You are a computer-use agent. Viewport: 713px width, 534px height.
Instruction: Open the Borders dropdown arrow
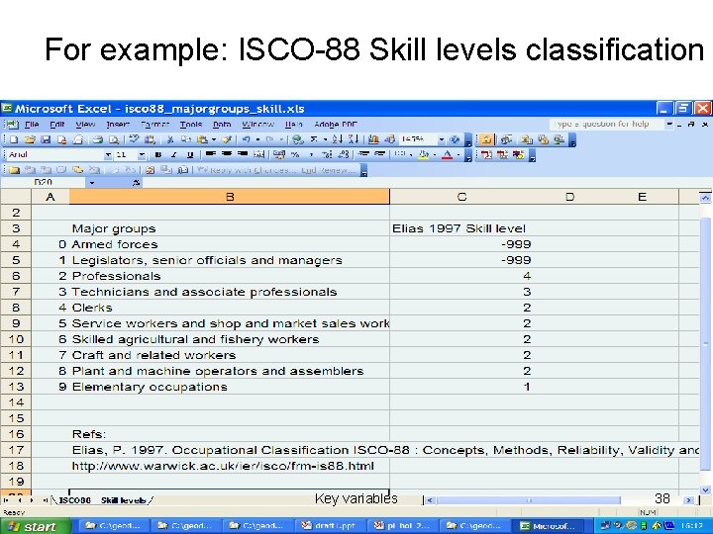pyautogui.click(x=411, y=155)
